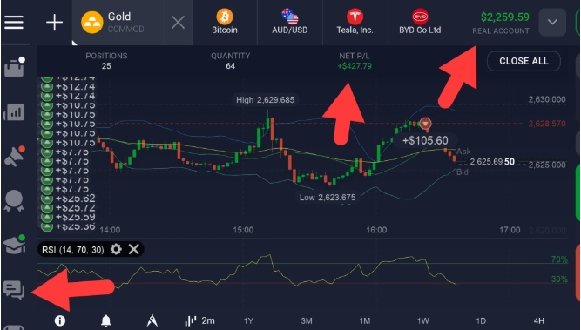Viewport: 581px width, 330px height.
Task: Select the 1W chart timeframe
Action: tap(422, 320)
